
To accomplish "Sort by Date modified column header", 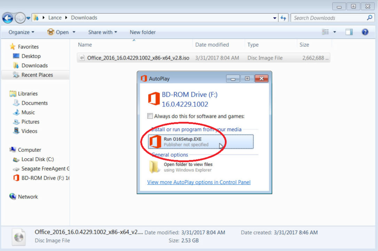I will [212, 45].
